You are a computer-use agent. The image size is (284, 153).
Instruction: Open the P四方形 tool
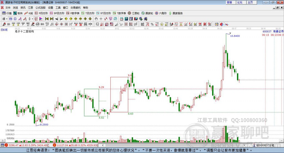(x=41, y=13)
